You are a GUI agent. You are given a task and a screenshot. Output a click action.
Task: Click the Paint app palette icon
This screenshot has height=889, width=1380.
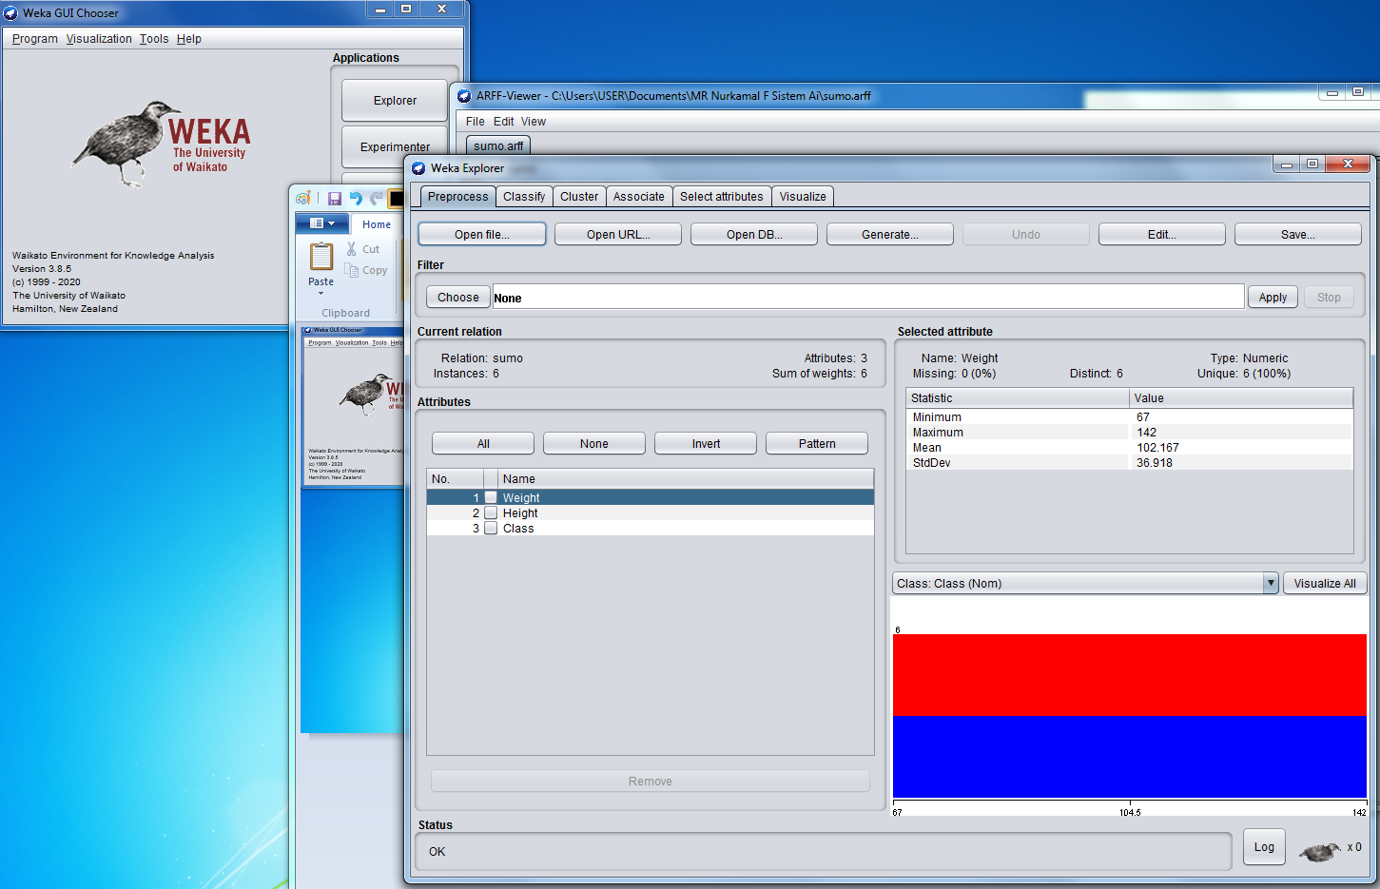coord(303,198)
